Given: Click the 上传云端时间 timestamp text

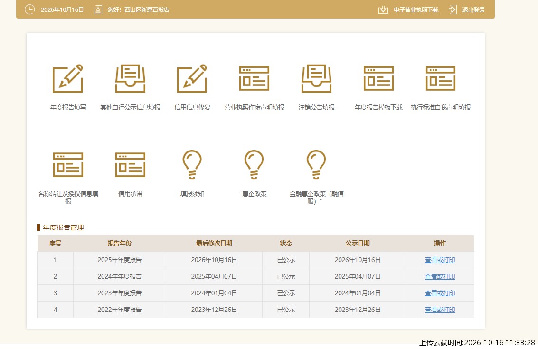Looking at the screenshot, I should tap(477, 342).
